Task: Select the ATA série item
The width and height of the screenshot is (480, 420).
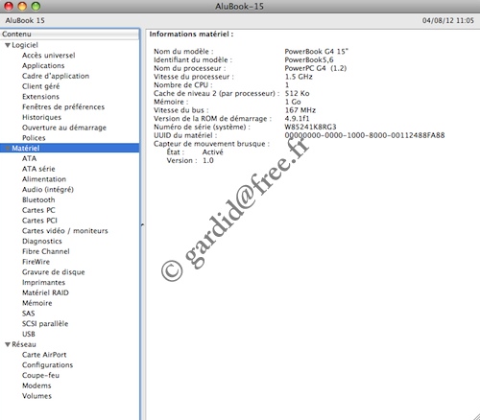Action: coord(38,169)
